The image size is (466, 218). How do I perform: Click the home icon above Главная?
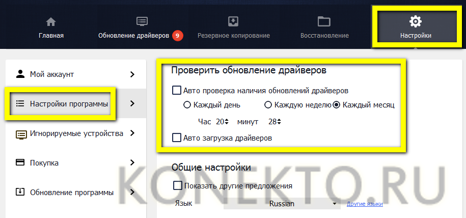point(50,22)
